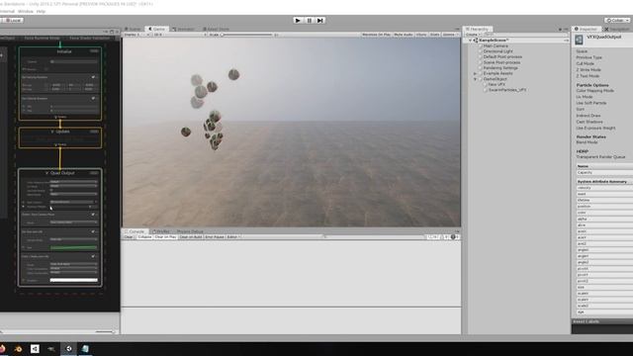The height and width of the screenshot is (356, 633).
Task: Click the VFX Graph window maximize icon
Action: click(112, 32)
